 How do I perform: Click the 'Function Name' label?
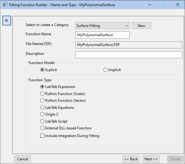pos(38,34)
